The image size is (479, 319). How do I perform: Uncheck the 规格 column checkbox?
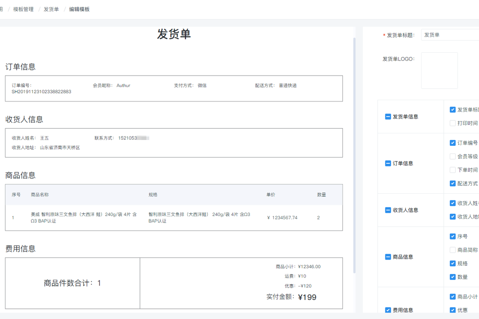point(453,263)
